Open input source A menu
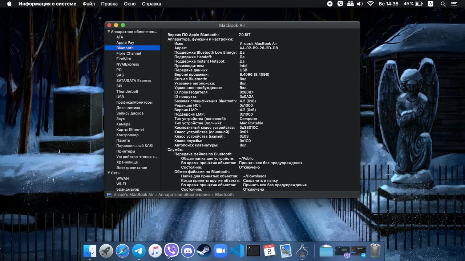This screenshot has height=261, width=465. point(430,4)
